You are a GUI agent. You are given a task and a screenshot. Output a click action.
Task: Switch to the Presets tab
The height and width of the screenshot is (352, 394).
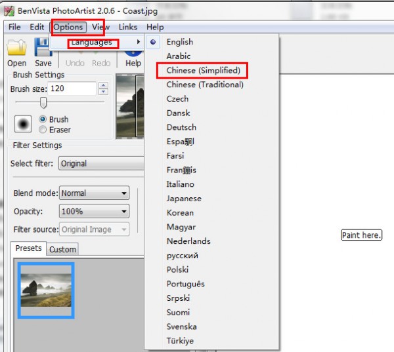(28, 248)
